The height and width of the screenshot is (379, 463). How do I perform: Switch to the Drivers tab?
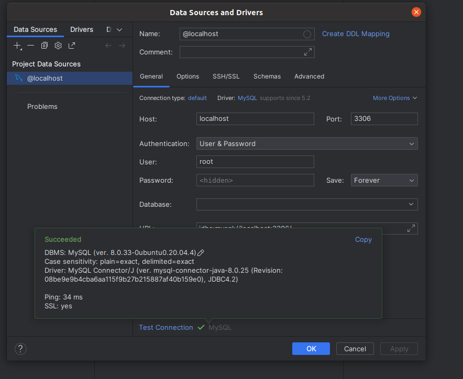click(x=82, y=29)
